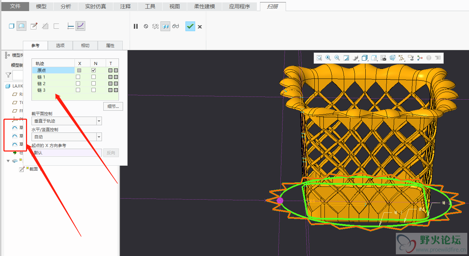469x256 pixels.
Task: Open the 相切 panel tab
Action: 85,45
